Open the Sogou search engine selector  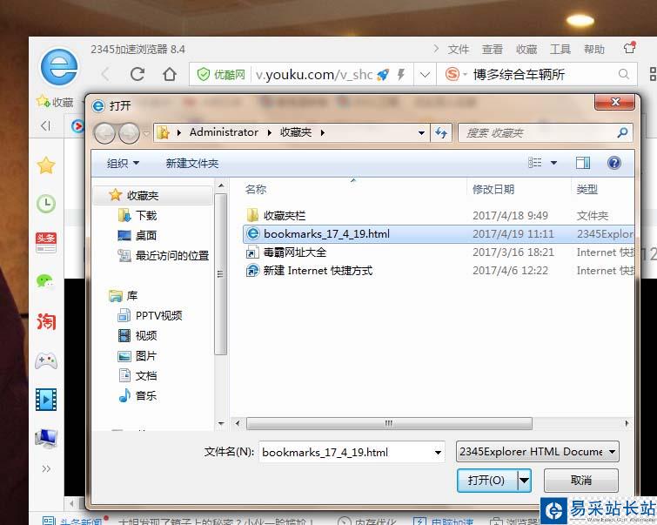point(455,74)
